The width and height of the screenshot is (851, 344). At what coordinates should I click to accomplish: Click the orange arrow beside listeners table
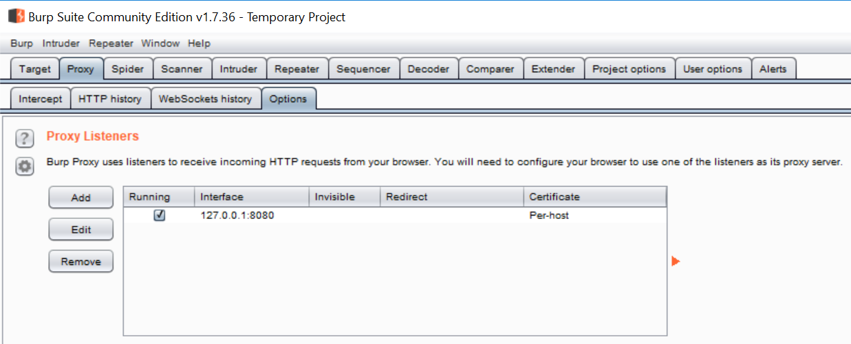click(x=676, y=261)
